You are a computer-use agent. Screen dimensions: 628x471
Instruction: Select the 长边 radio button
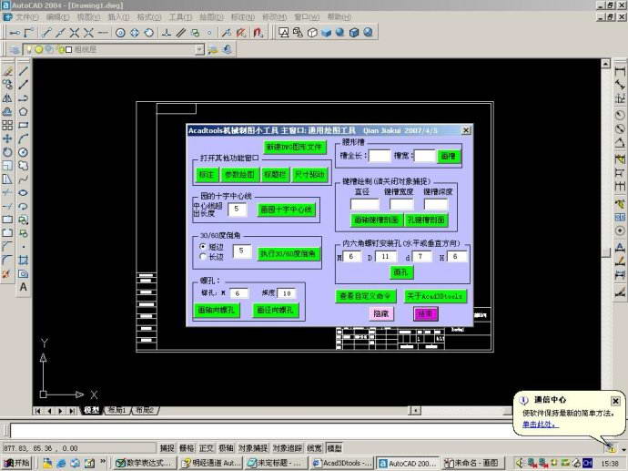pos(203,257)
